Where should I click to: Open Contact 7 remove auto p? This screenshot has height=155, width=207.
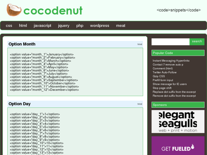pyautogui.click(x=168, y=65)
